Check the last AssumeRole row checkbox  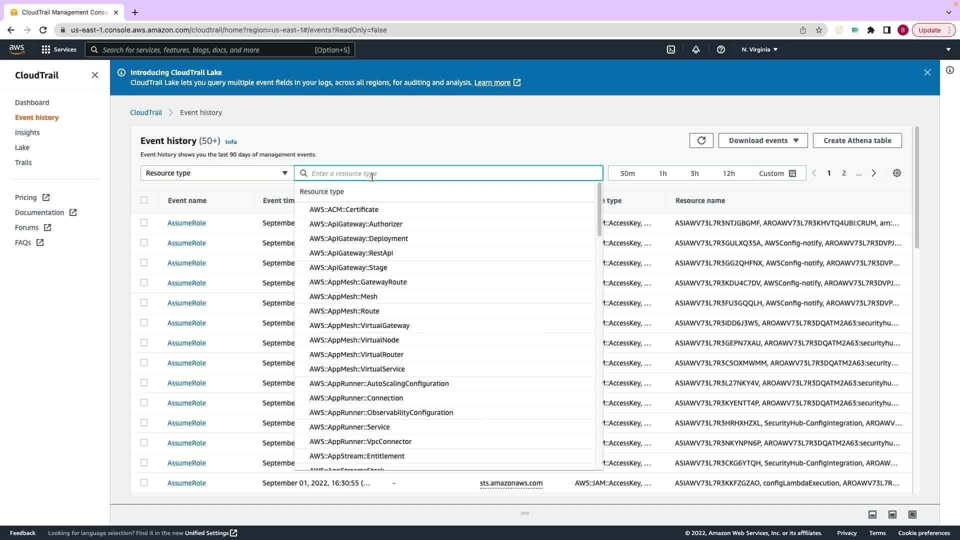pos(144,482)
